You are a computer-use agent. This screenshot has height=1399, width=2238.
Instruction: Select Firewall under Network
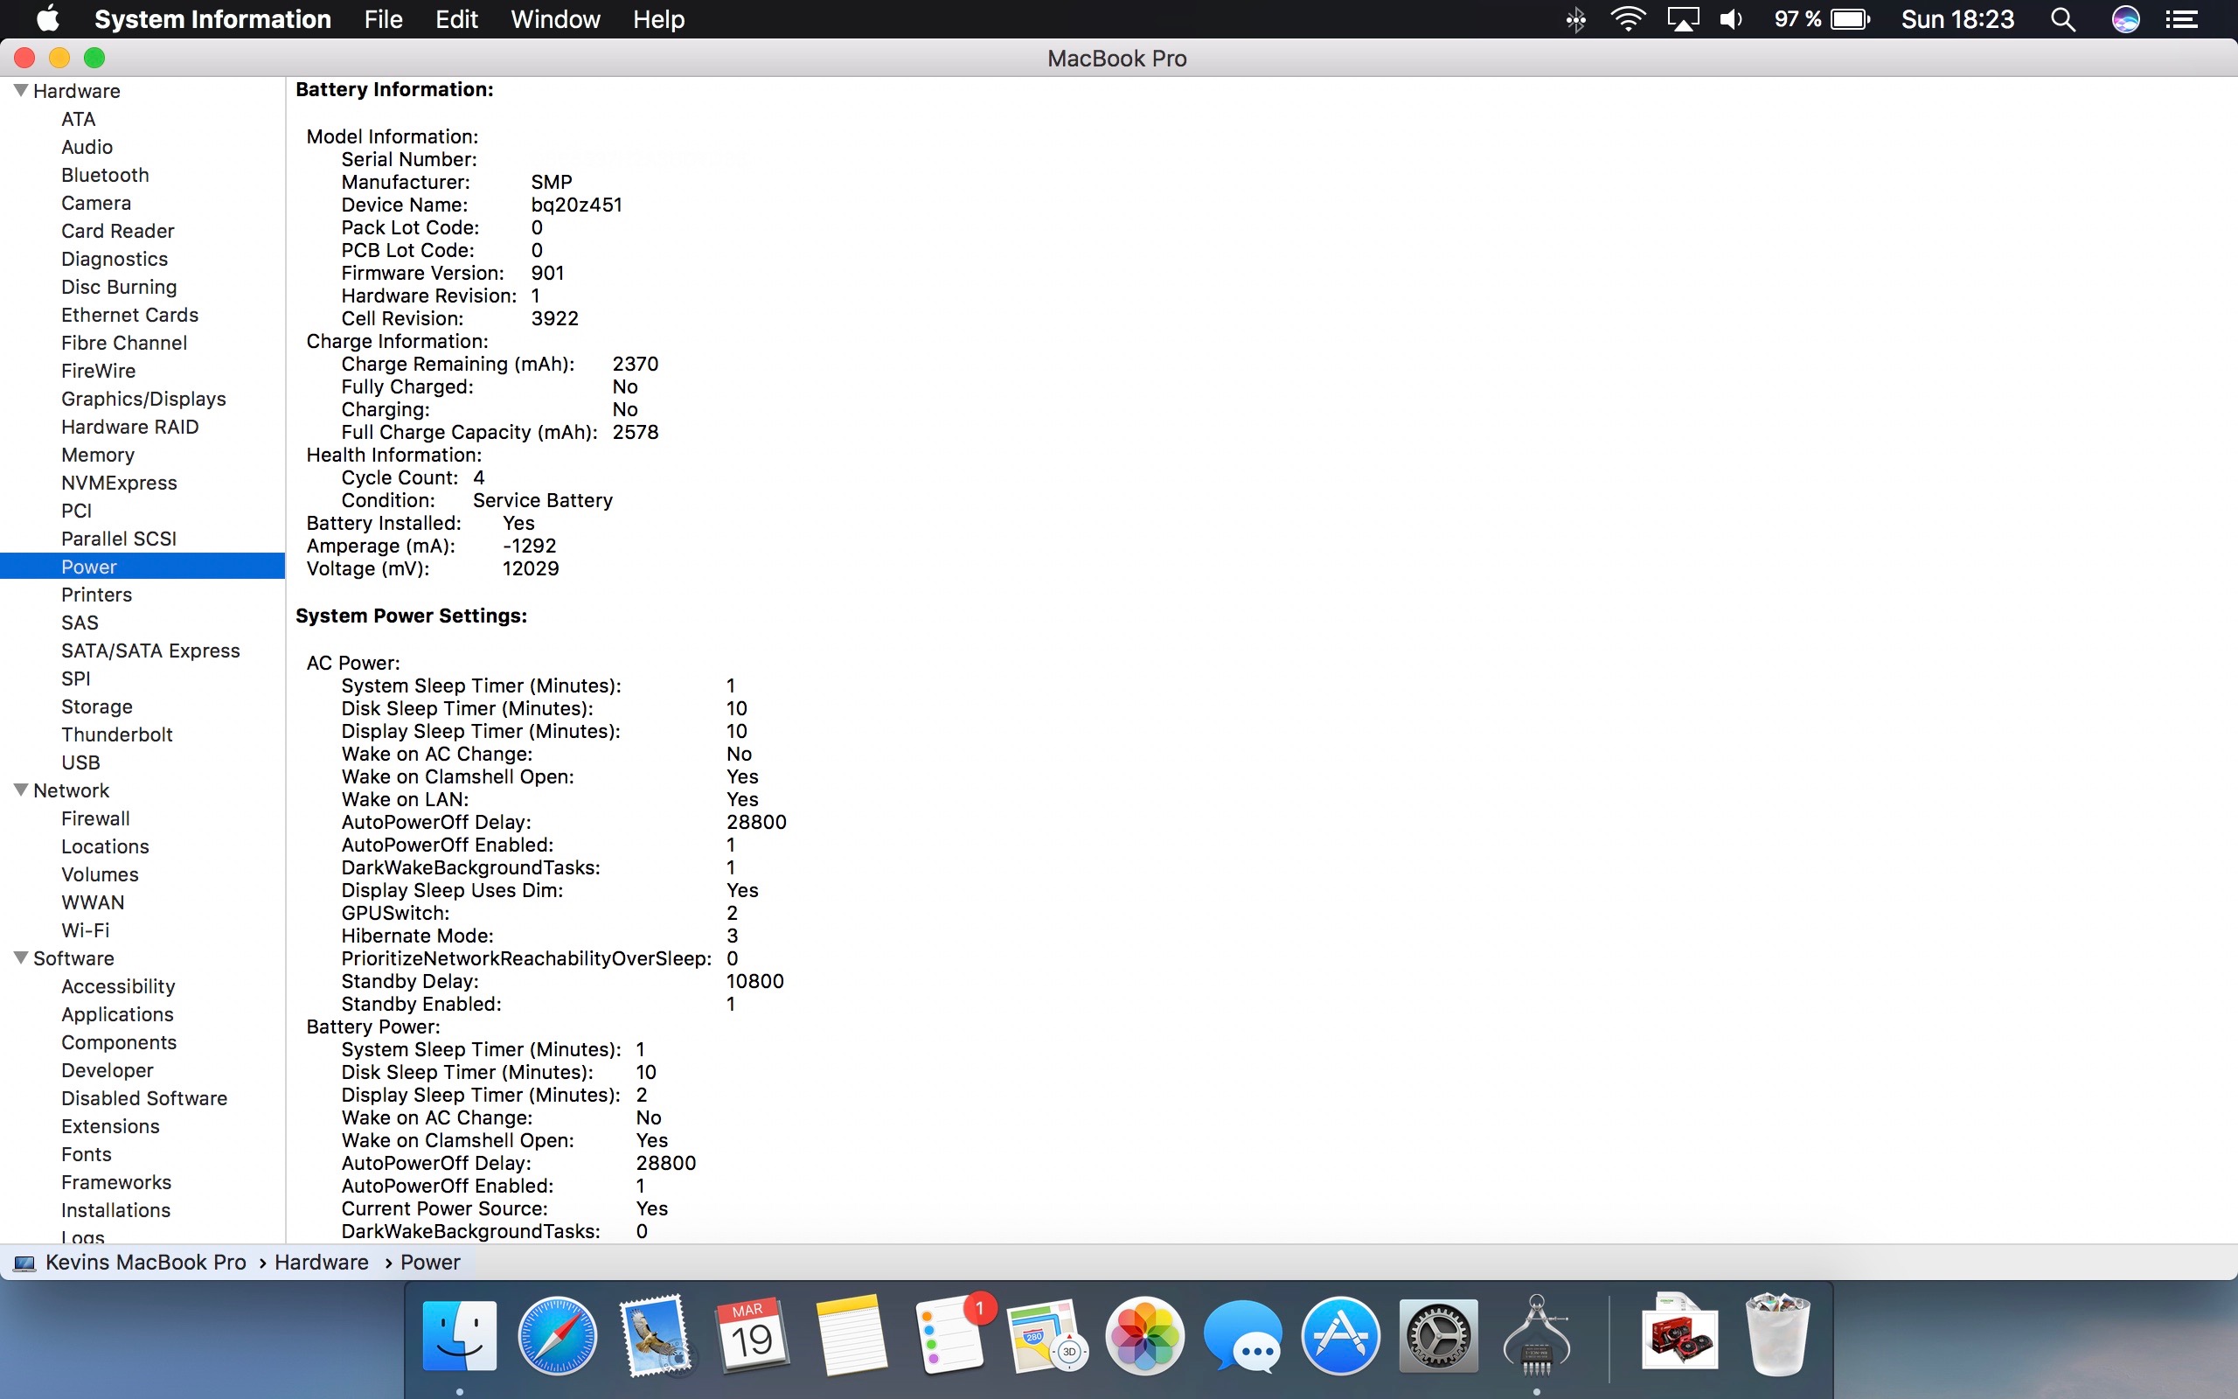tap(95, 818)
